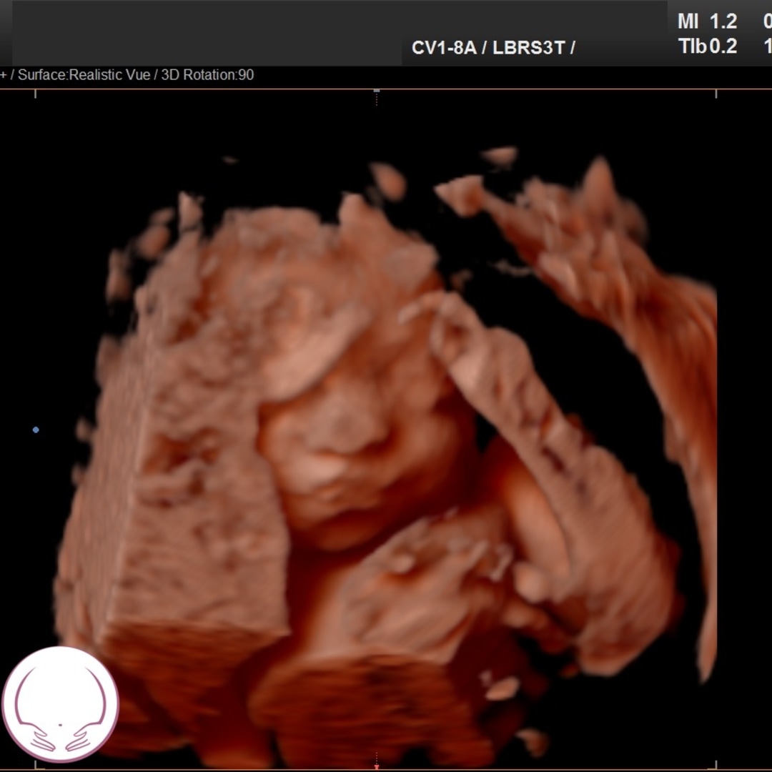Viewport: 772px width, 772px height.
Task: Click the baby's hand below the face
Action: pyautogui.click(x=422, y=572)
